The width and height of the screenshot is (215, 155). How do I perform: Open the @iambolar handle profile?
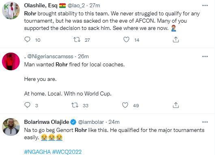[x=91, y=122]
